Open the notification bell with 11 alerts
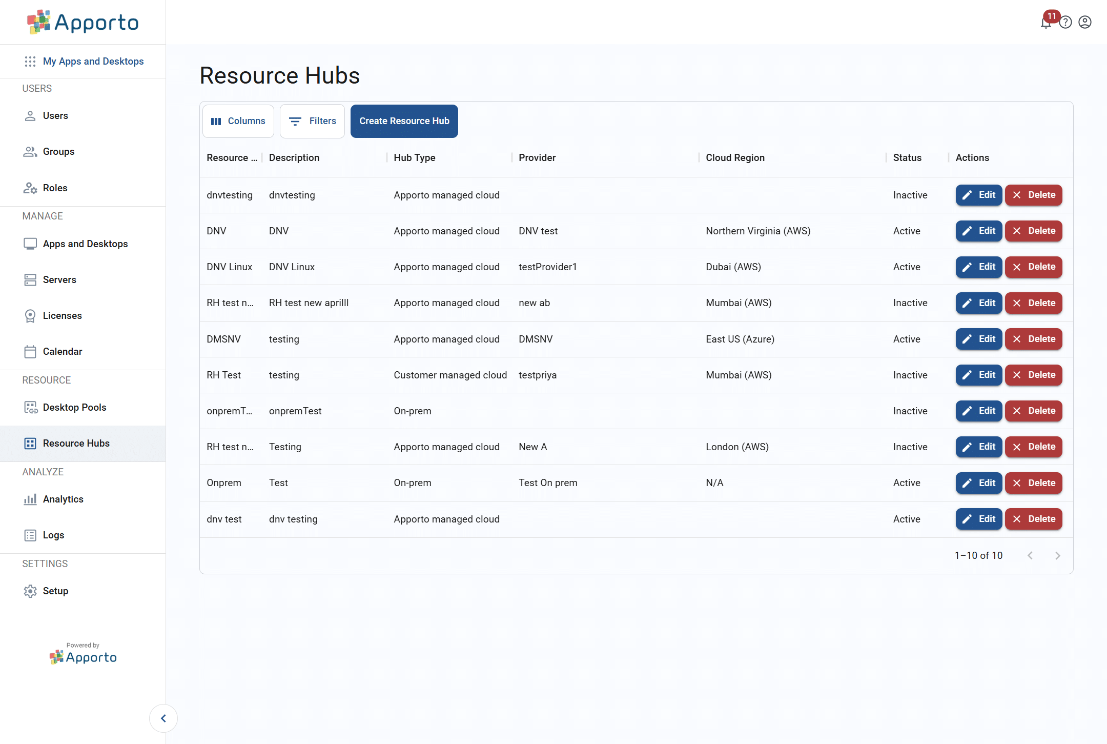 pos(1045,22)
